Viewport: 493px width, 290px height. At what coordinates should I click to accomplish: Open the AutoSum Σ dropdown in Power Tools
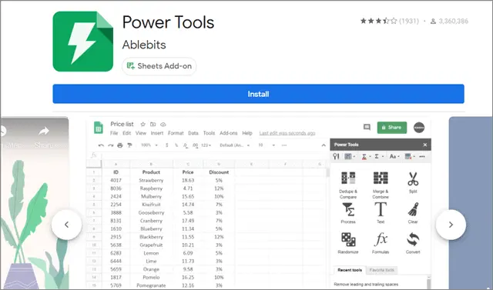click(x=378, y=156)
